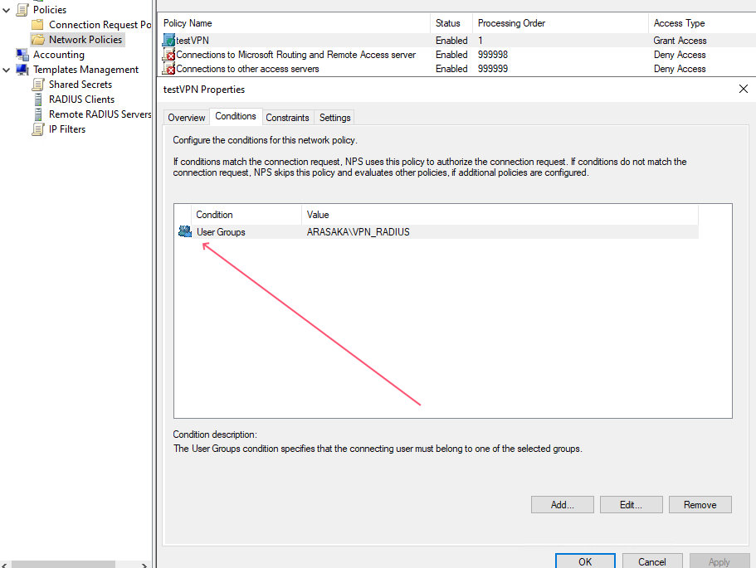Sort policies by Processing Order column

(x=510, y=23)
